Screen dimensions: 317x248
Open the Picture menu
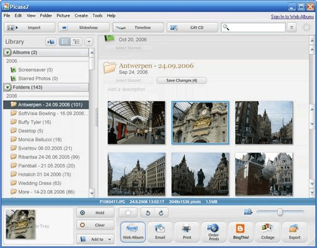pyautogui.click(x=63, y=16)
